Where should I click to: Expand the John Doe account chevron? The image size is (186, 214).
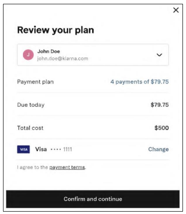coord(159,55)
